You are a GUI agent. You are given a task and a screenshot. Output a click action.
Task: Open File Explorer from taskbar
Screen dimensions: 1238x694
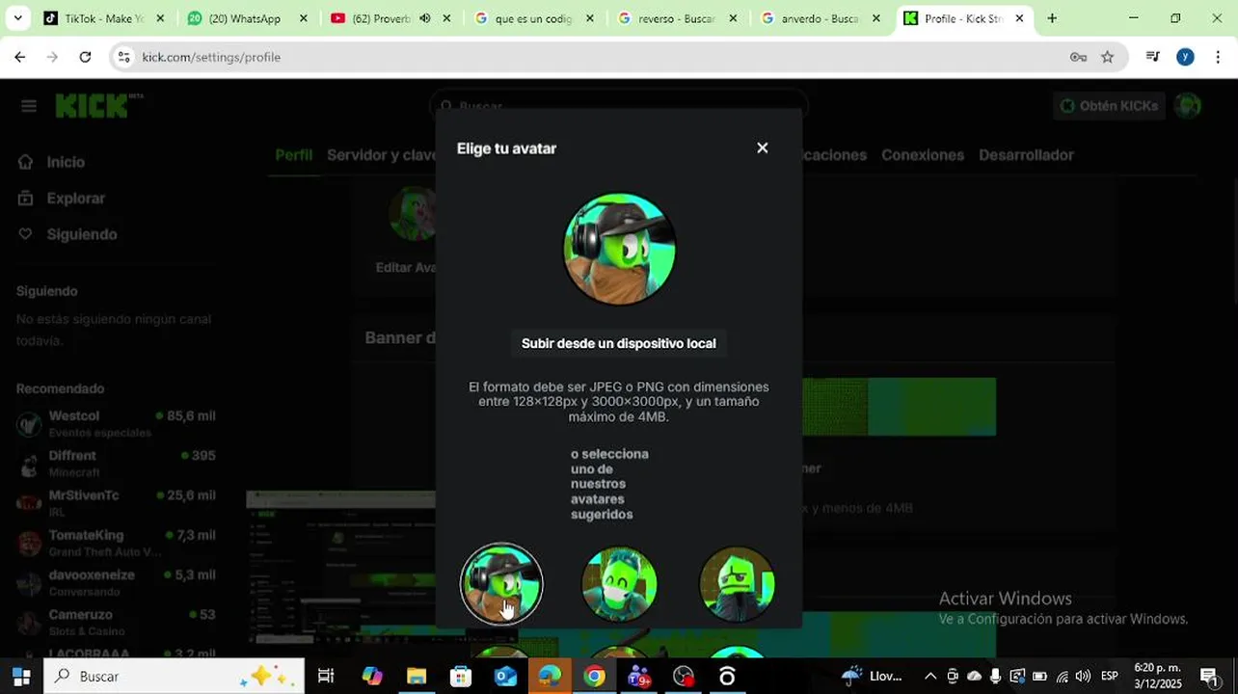(x=417, y=677)
